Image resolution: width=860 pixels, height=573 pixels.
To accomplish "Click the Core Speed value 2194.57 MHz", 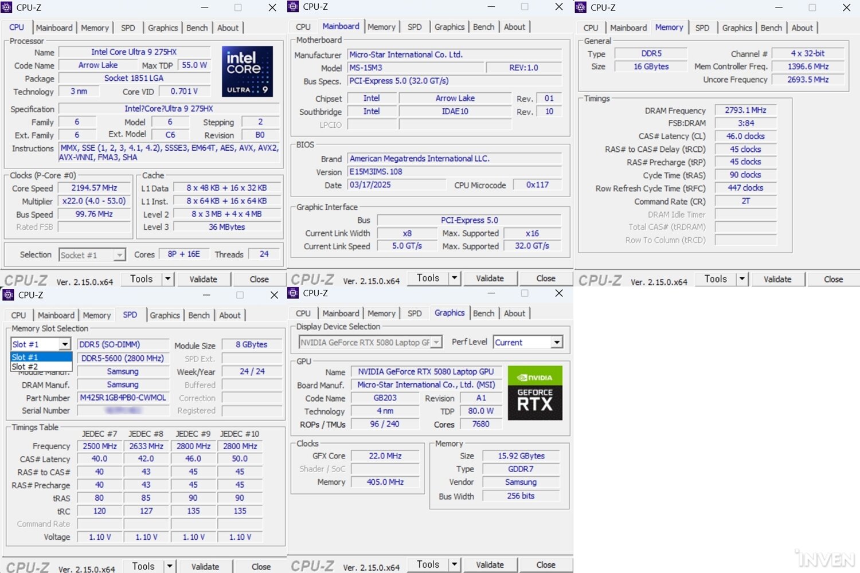I will point(94,188).
